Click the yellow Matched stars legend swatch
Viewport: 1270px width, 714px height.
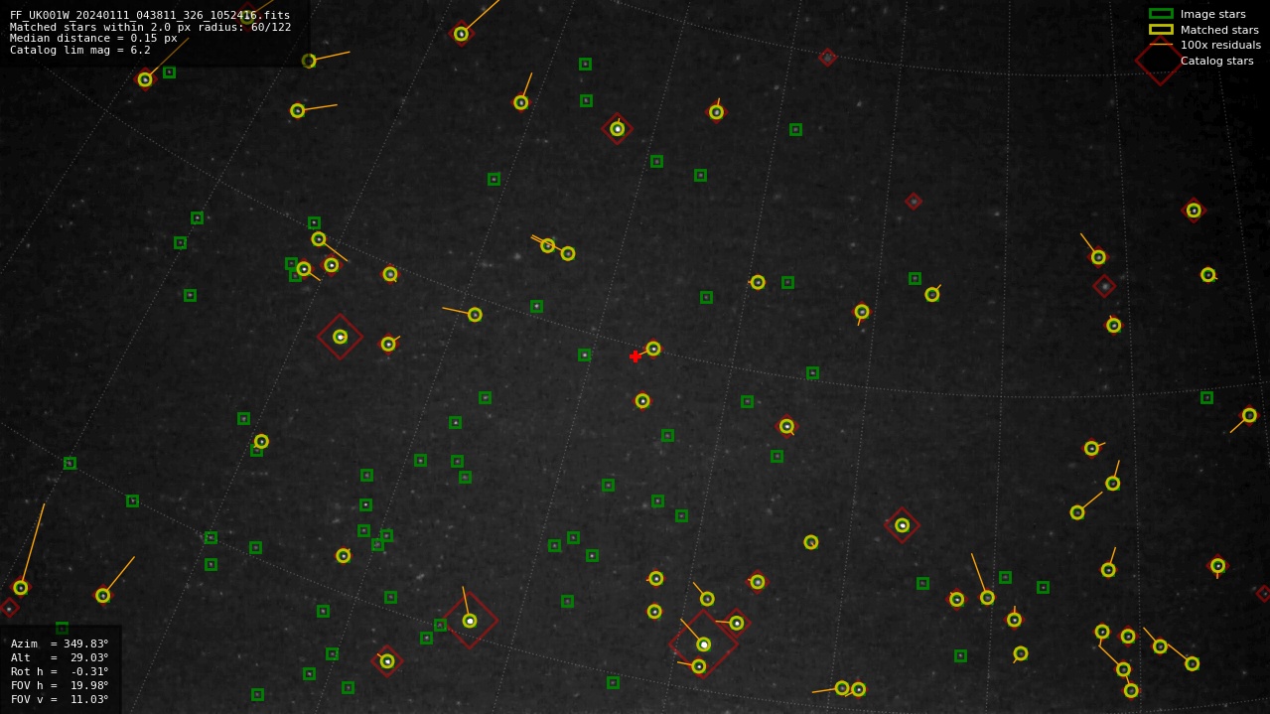click(x=1161, y=30)
